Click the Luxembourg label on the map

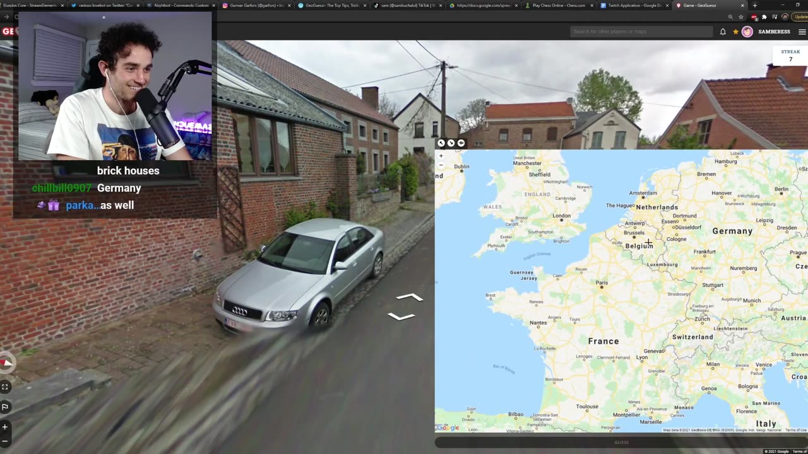point(662,265)
